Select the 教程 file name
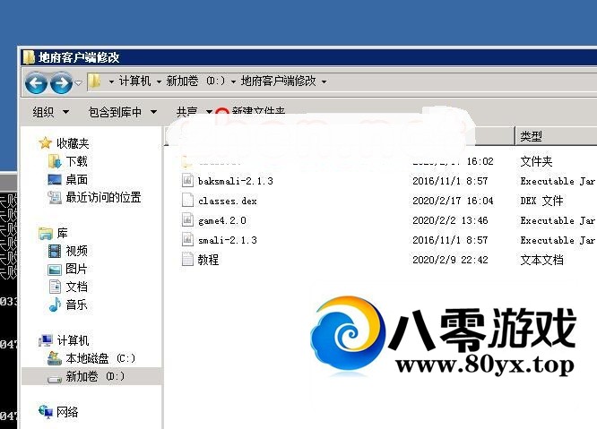597x429 pixels. (x=208, y=260)
